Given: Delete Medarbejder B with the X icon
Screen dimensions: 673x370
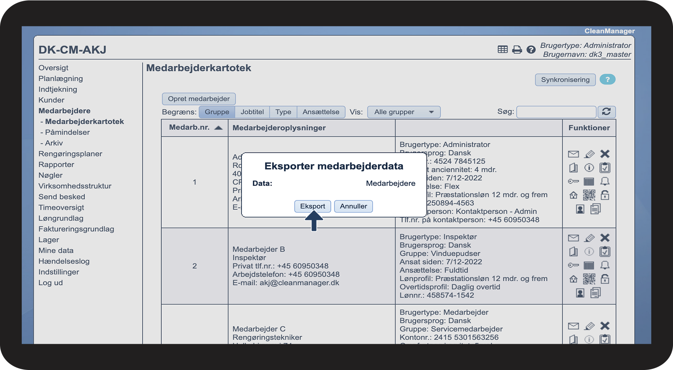Looking at the screenshot, I should (605, 238).
